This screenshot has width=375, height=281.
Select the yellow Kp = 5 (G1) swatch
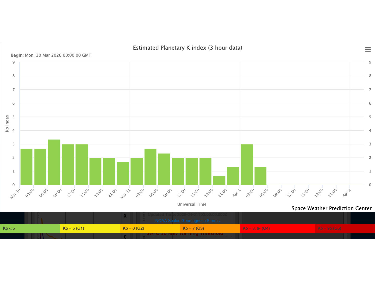tap(90, 228)
